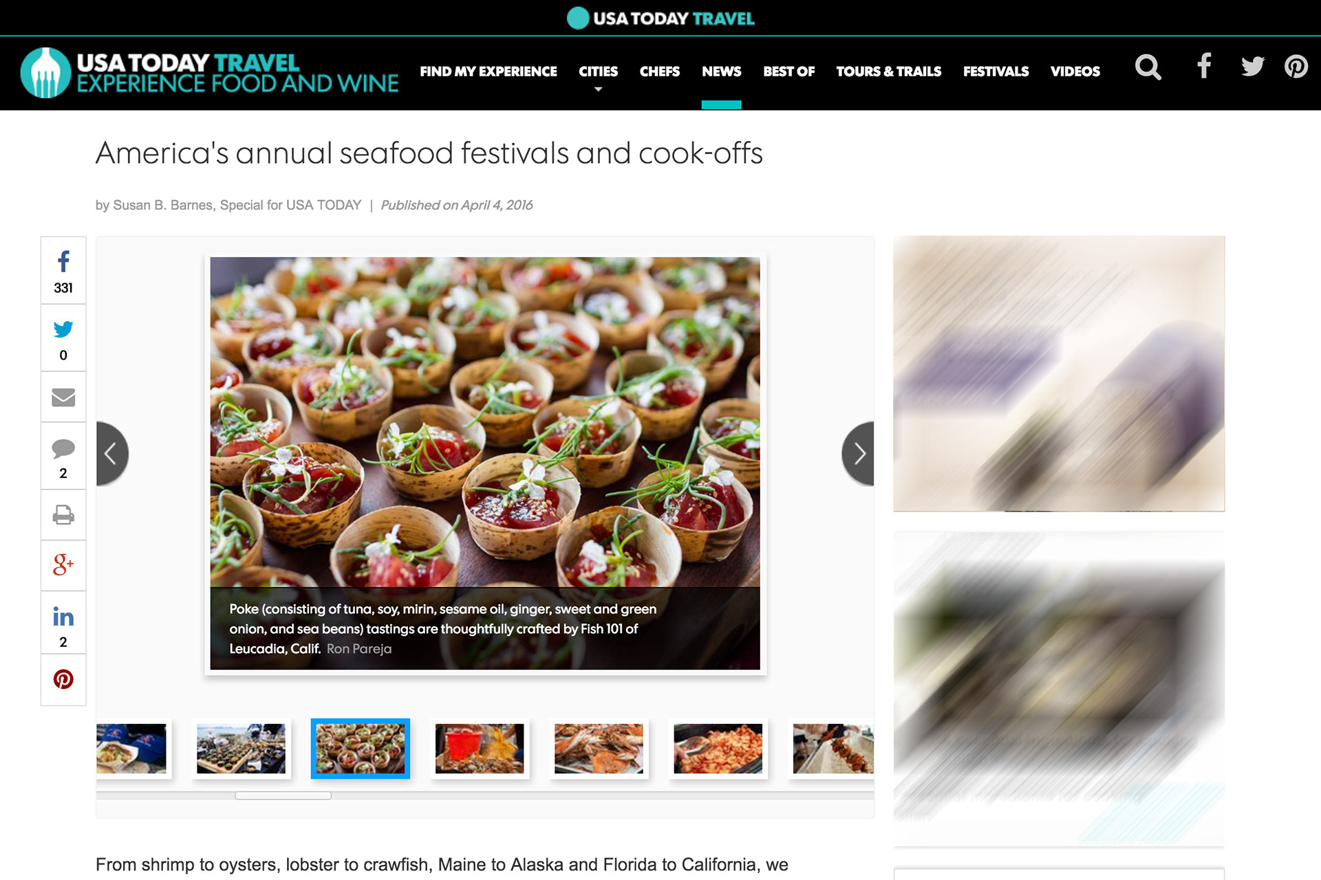This screenshot has width=1321, height=880.
Task: Email this article via envelope icon
Action: [63, 397]
